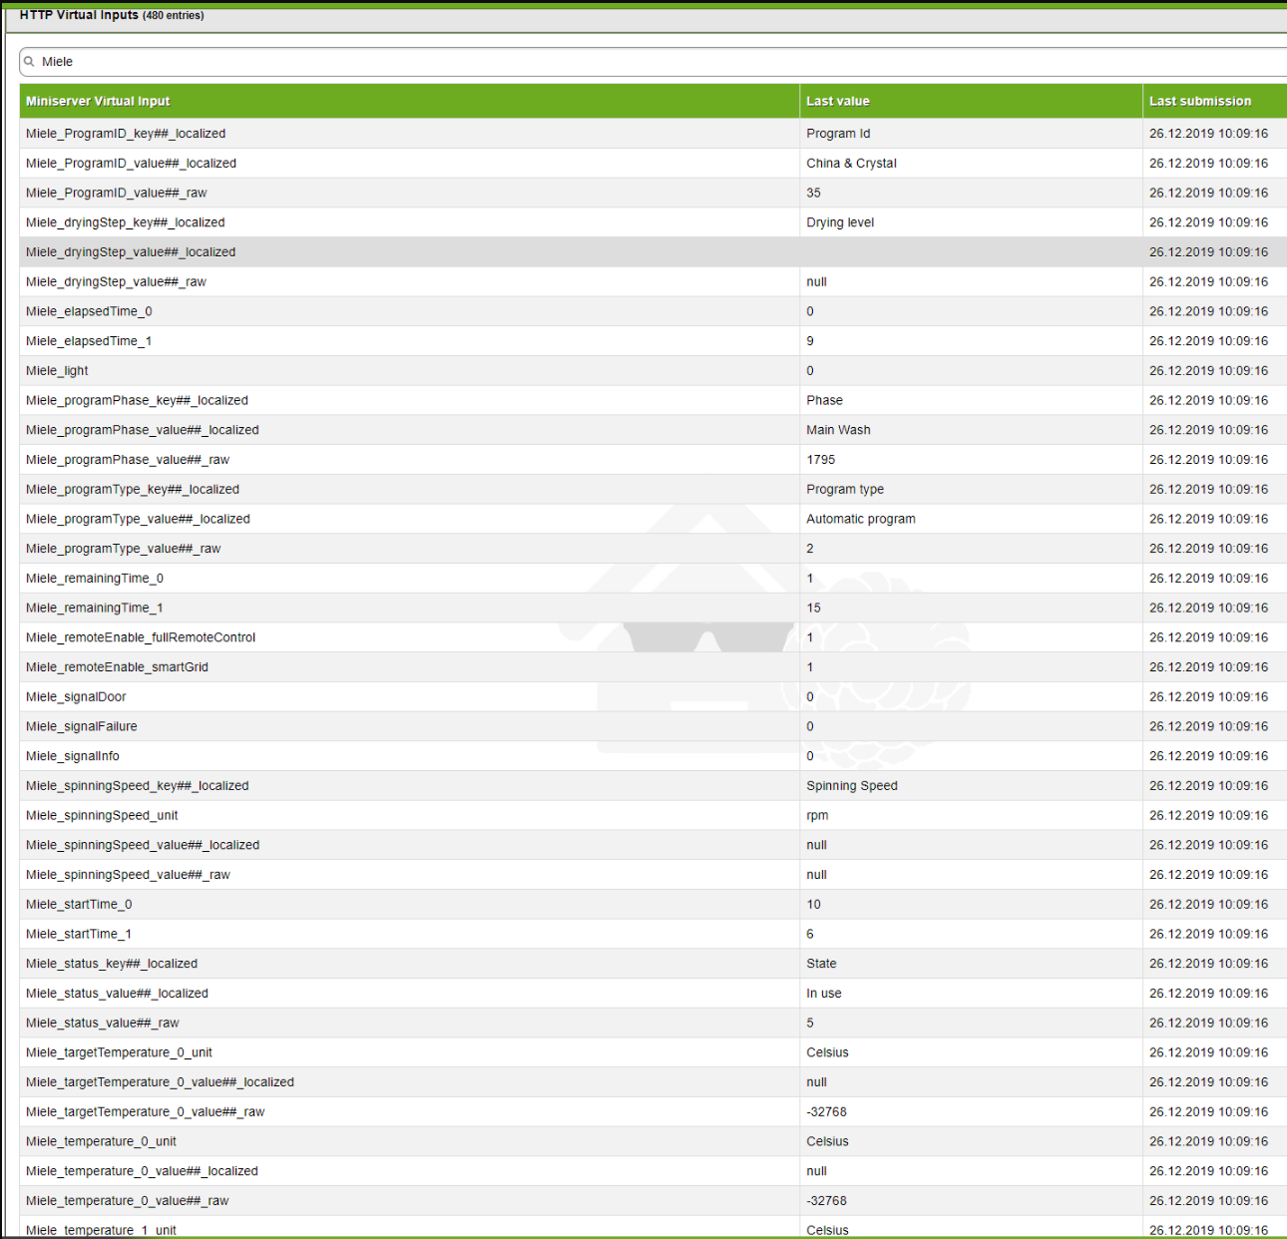Image resolution: width=1287 pixels, height=1239 pixels.
Task: Select row Miele_temperature_0_value##_localized
Action: [653, 1171]
